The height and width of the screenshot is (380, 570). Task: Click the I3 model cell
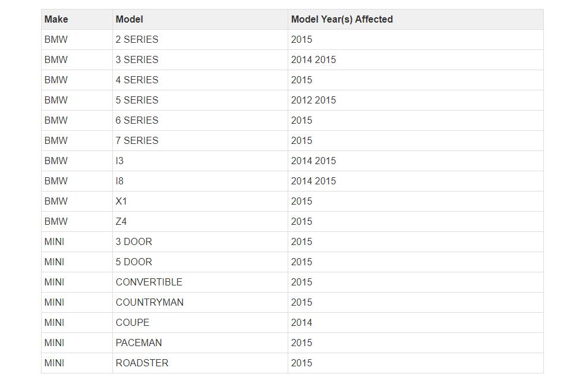tap(120, 161)
